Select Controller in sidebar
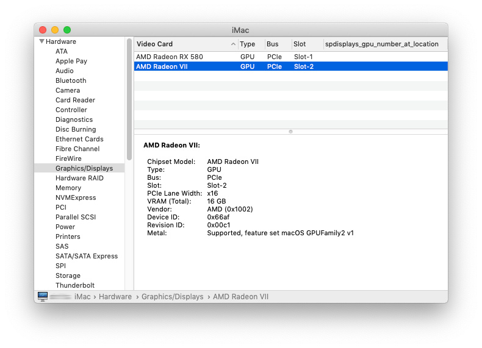 [x=71, y=110]
